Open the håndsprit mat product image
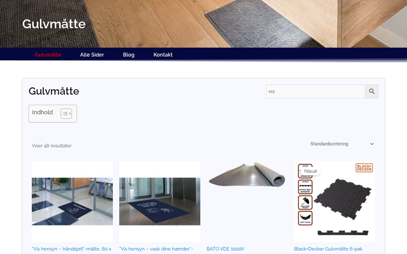Screen dimensions: 407x254 72,201
